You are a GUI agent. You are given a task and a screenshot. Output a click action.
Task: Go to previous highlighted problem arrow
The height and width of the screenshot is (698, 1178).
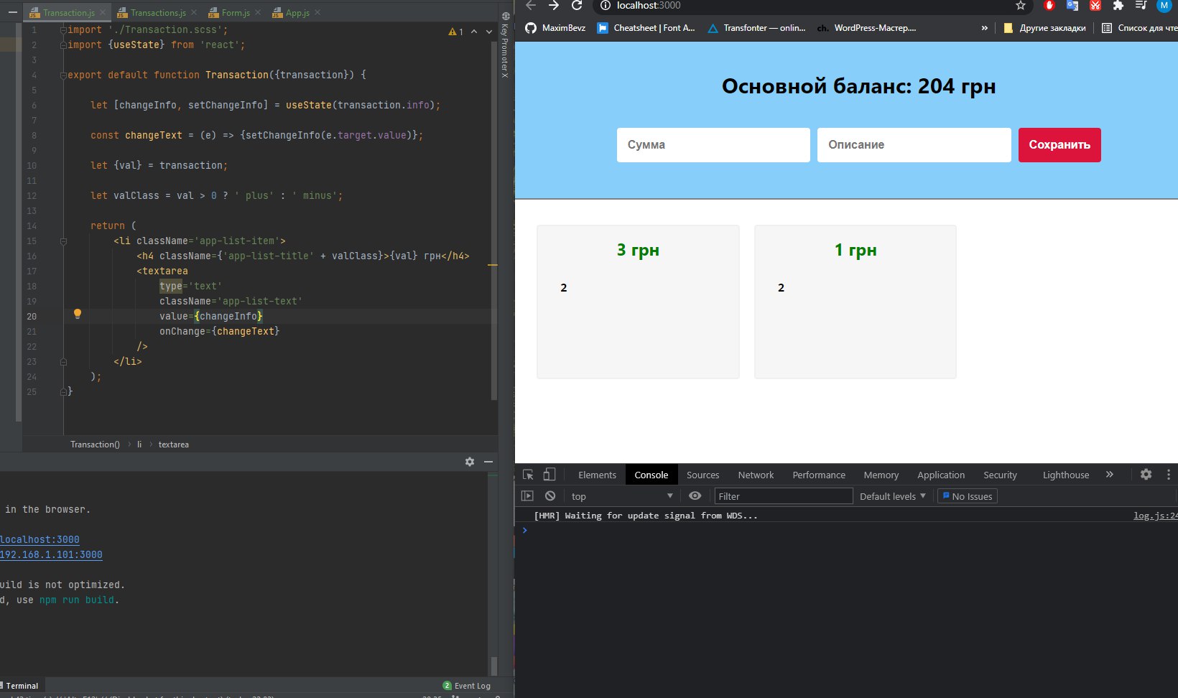point(474,32)
